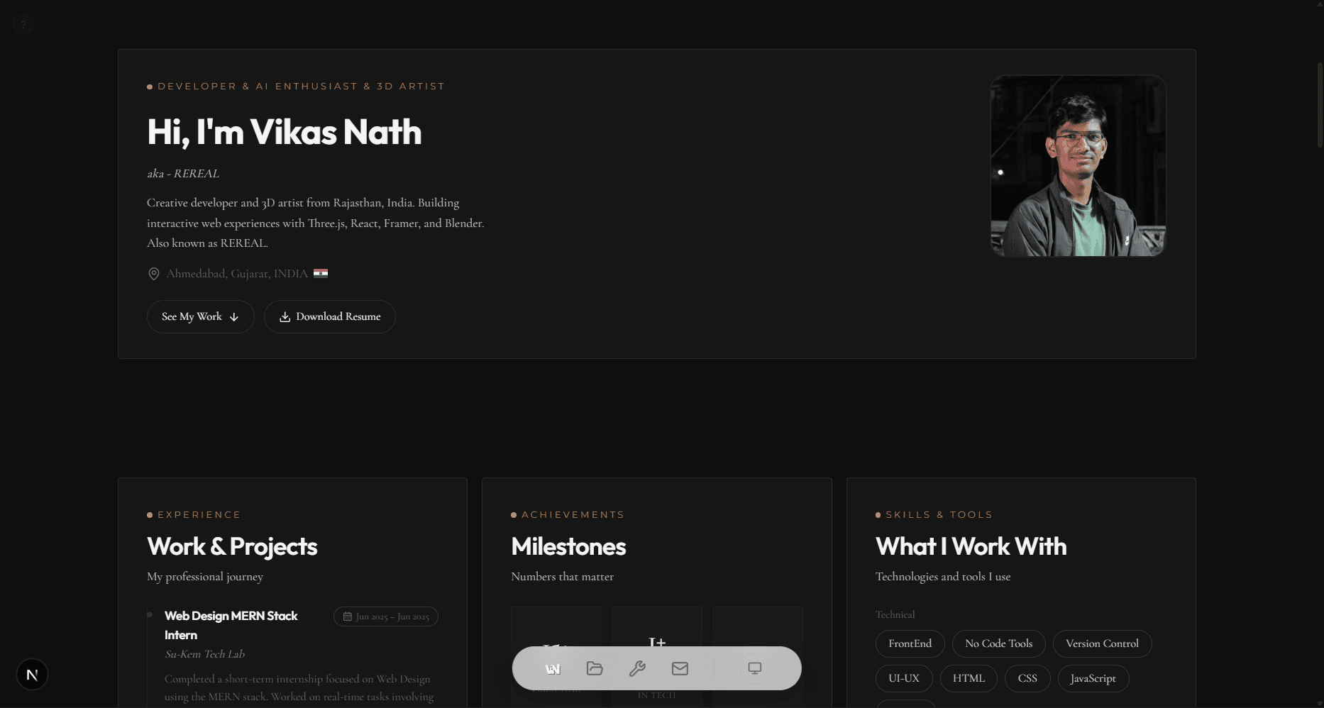Select the CSS skill tag

(1028, 678)
